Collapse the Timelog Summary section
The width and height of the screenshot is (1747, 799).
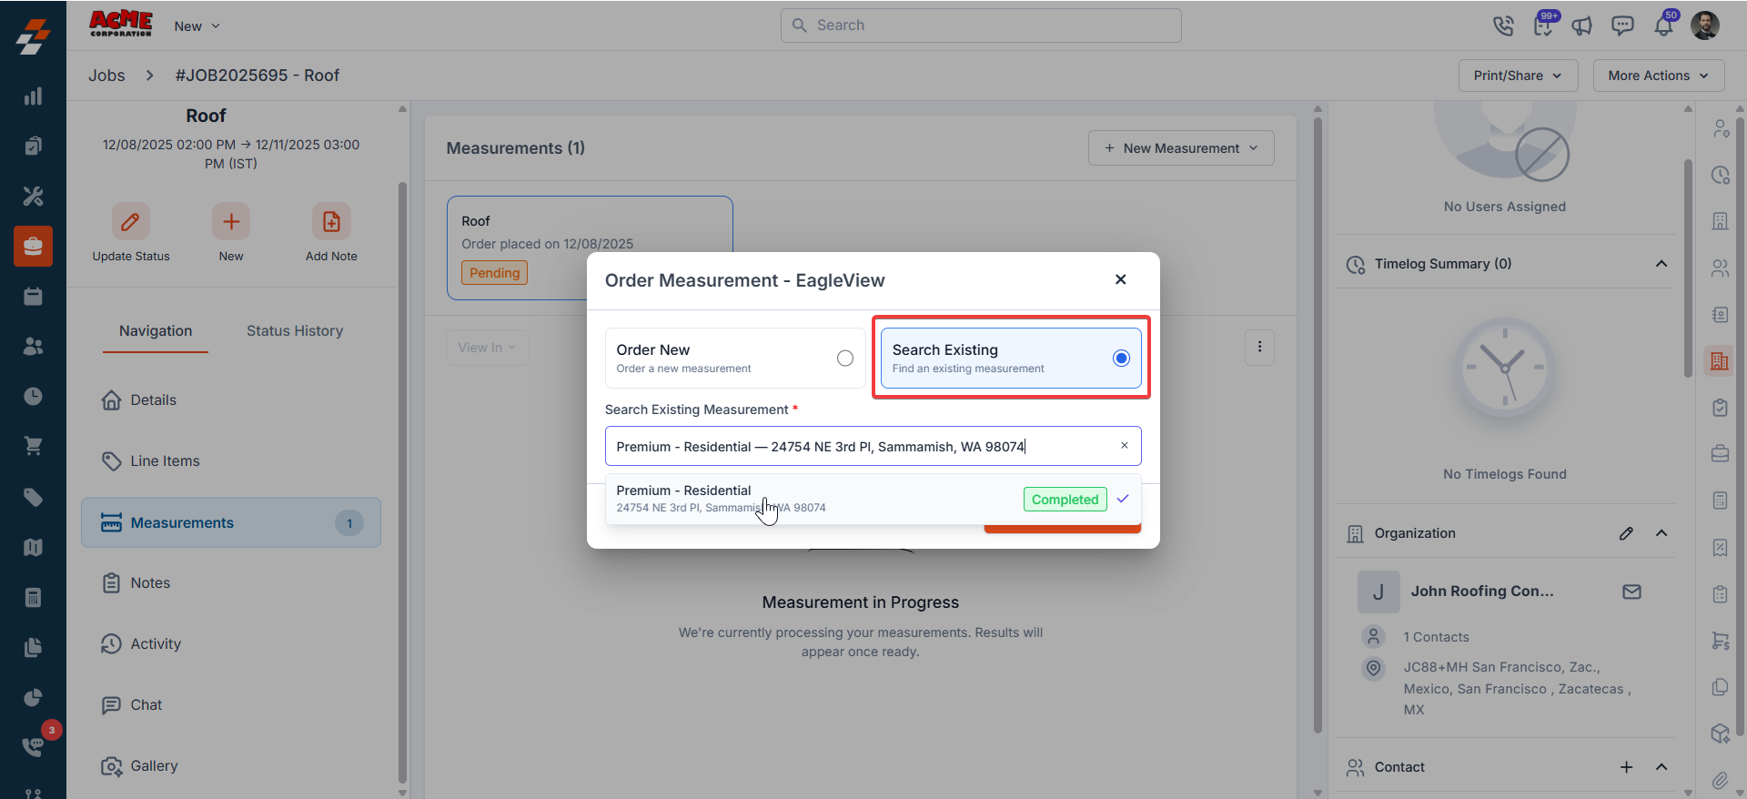(1661, 264)
